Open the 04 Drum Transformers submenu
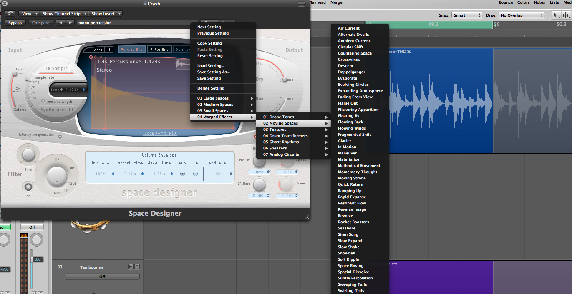The image size is (572, 294). (x=293, y=136)
